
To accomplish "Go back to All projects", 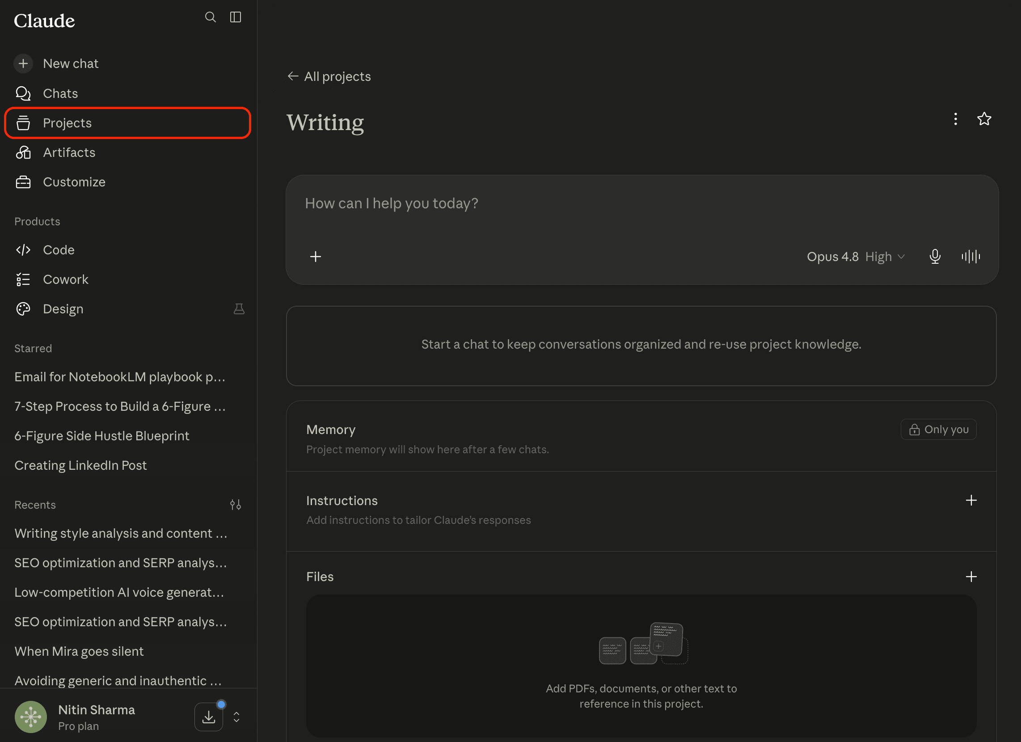I will pyautogui.click(x=329, y=76).
